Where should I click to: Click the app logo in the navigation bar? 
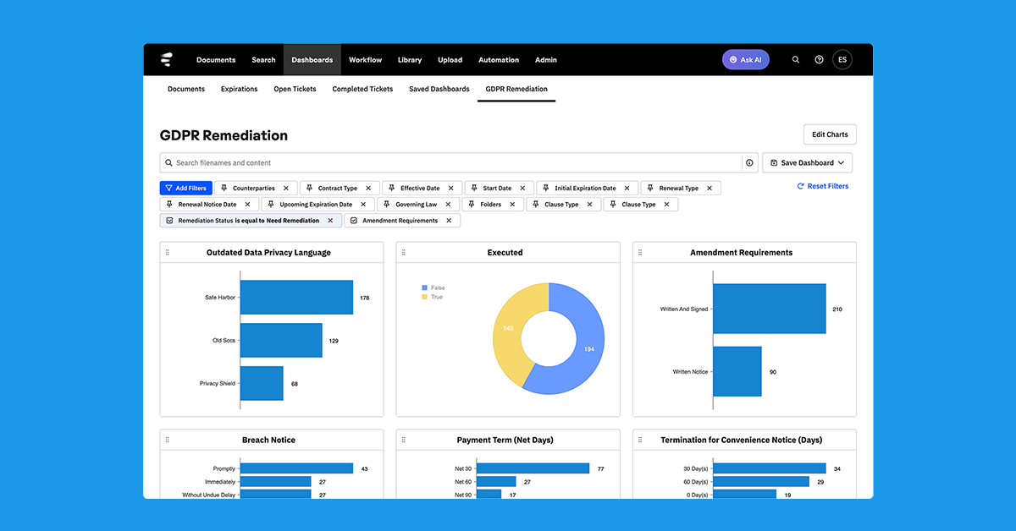[166, 59]
